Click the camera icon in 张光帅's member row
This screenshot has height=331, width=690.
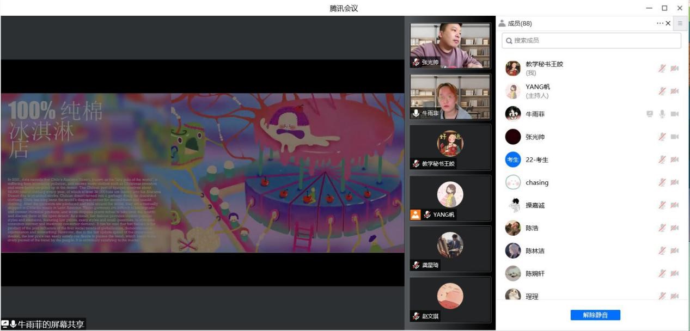pyautogui.click(x=675, y=137)
